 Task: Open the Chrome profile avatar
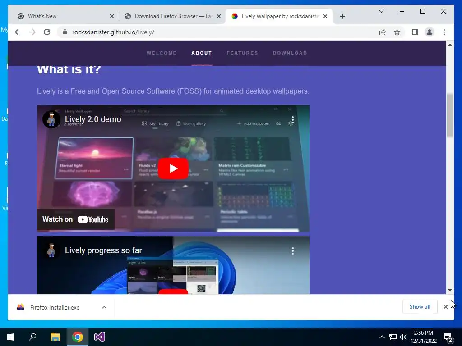click(430, 32)
